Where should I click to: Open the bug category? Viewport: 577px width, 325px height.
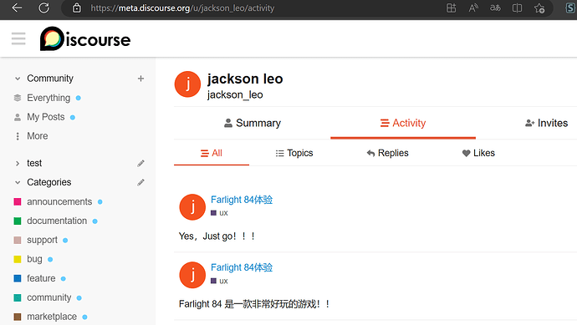(x=34, y=259)
